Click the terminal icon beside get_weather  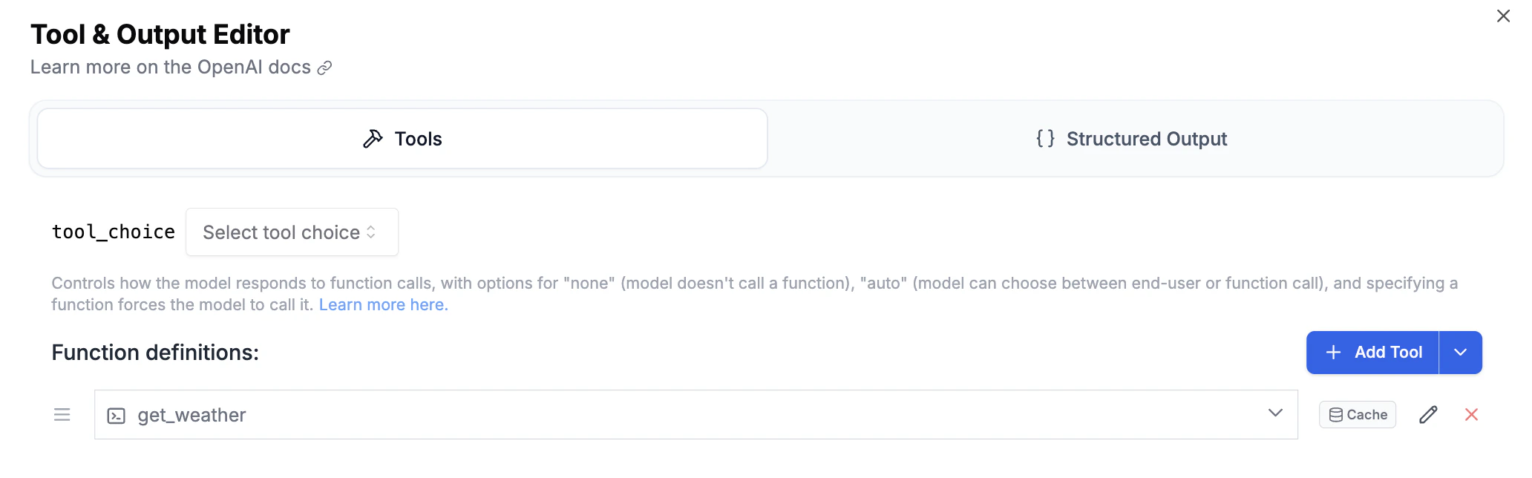click(x=116, y=415)
